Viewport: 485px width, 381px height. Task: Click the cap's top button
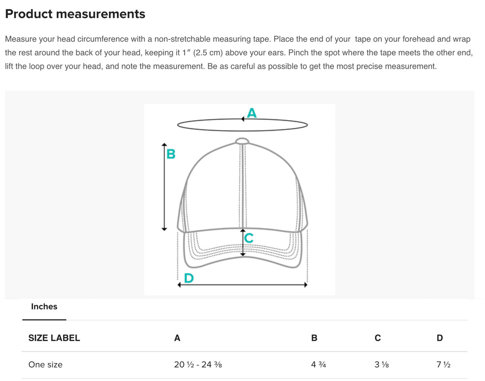tap(242, 141)
